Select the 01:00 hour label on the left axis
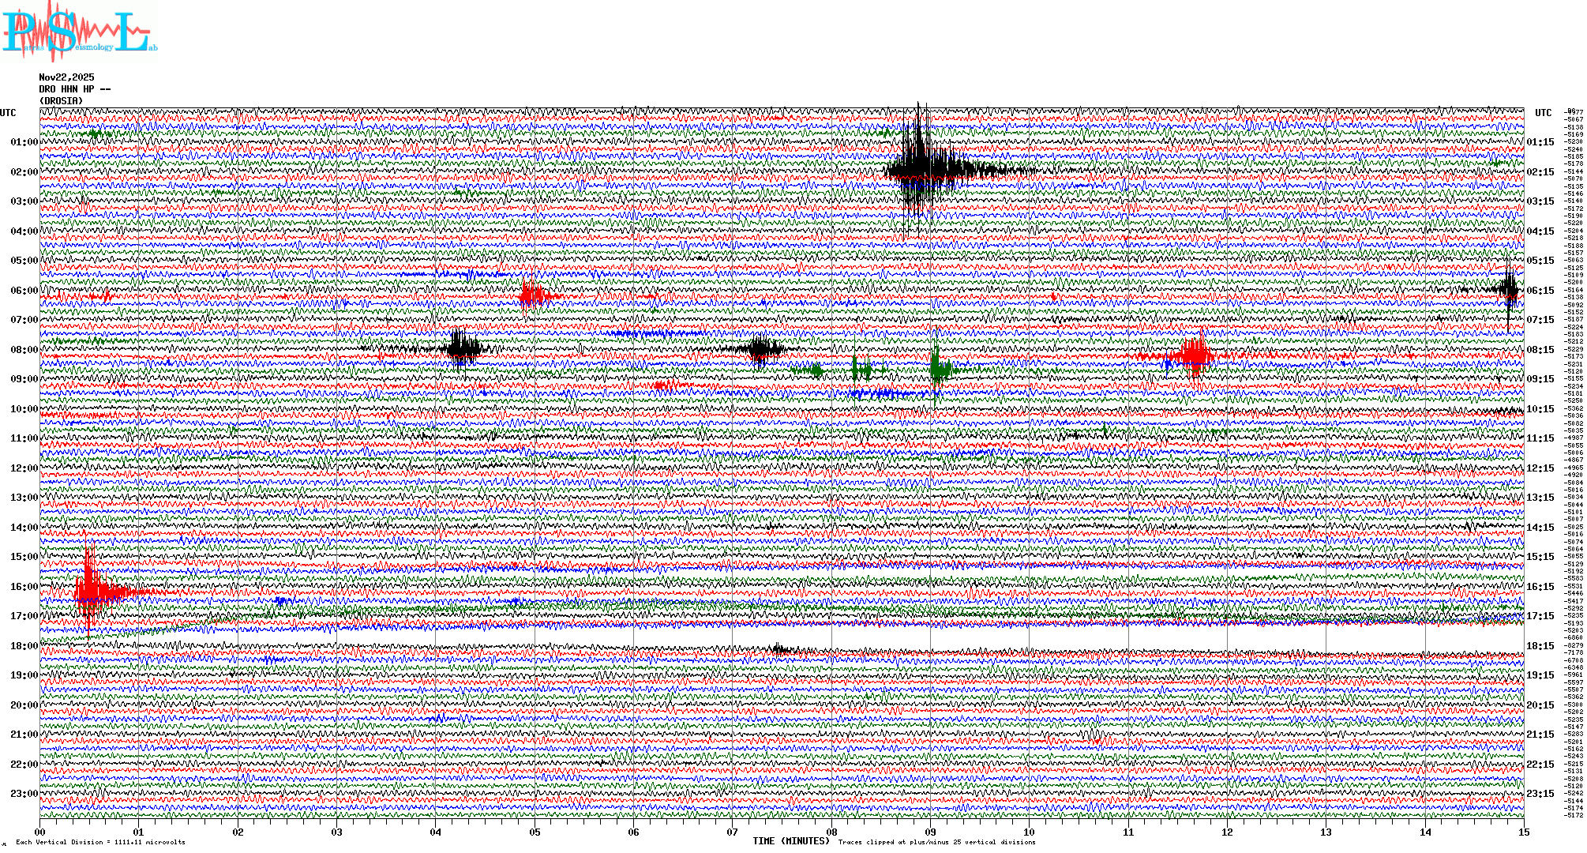 coord(24,142)
